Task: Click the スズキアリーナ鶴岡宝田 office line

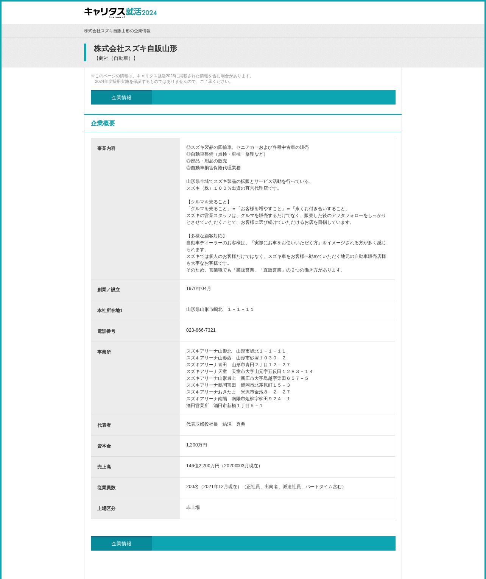Action: 238,385
